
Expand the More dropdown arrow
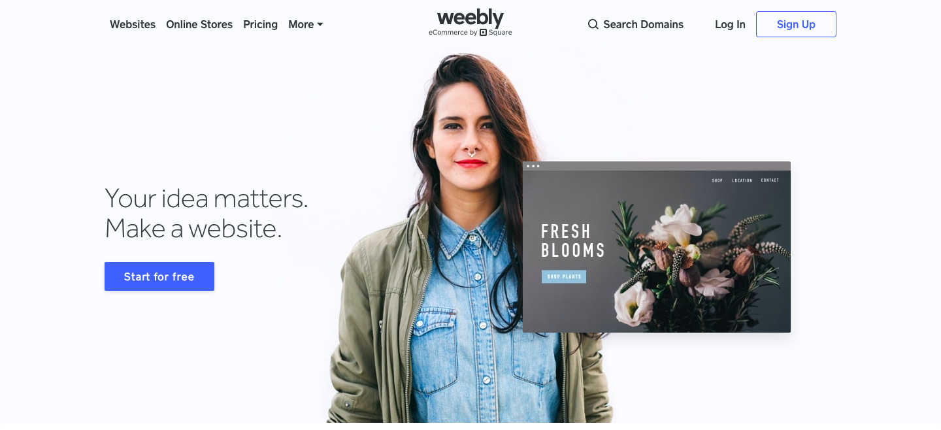coord(320,25)
